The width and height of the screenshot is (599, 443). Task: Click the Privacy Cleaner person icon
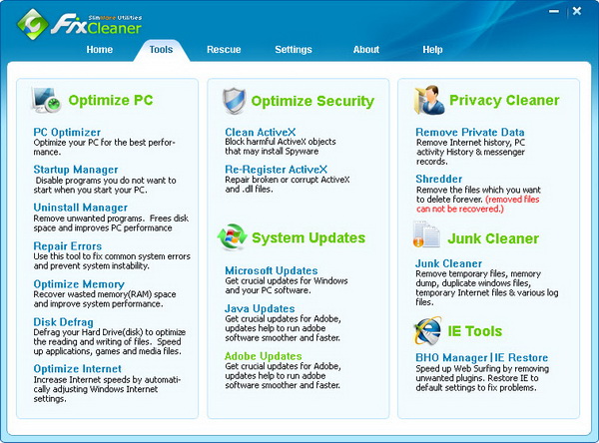tap(427, 100)
